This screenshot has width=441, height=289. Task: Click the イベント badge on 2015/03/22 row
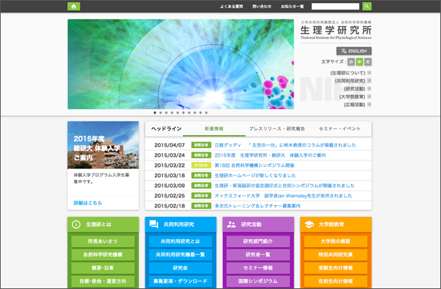tap(201, 165)
